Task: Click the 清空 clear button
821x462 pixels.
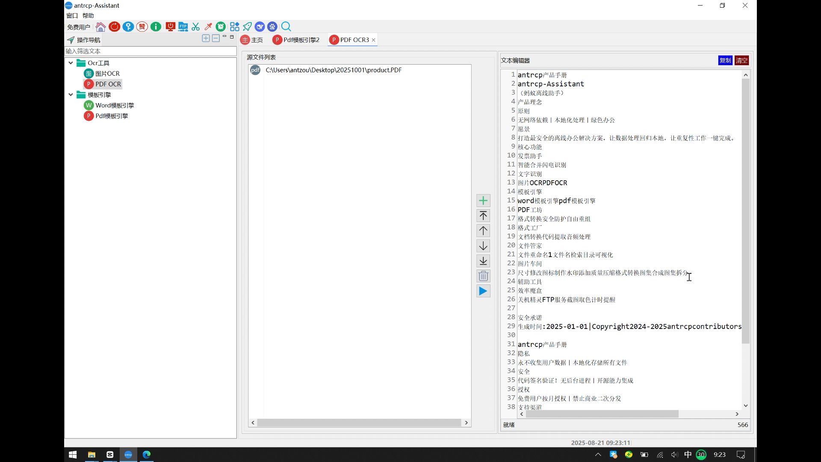Action: [742, 60]
